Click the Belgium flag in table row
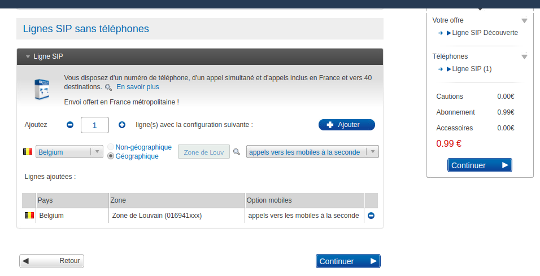The width and height of the screenshot is (540, 276). (29, 216)
